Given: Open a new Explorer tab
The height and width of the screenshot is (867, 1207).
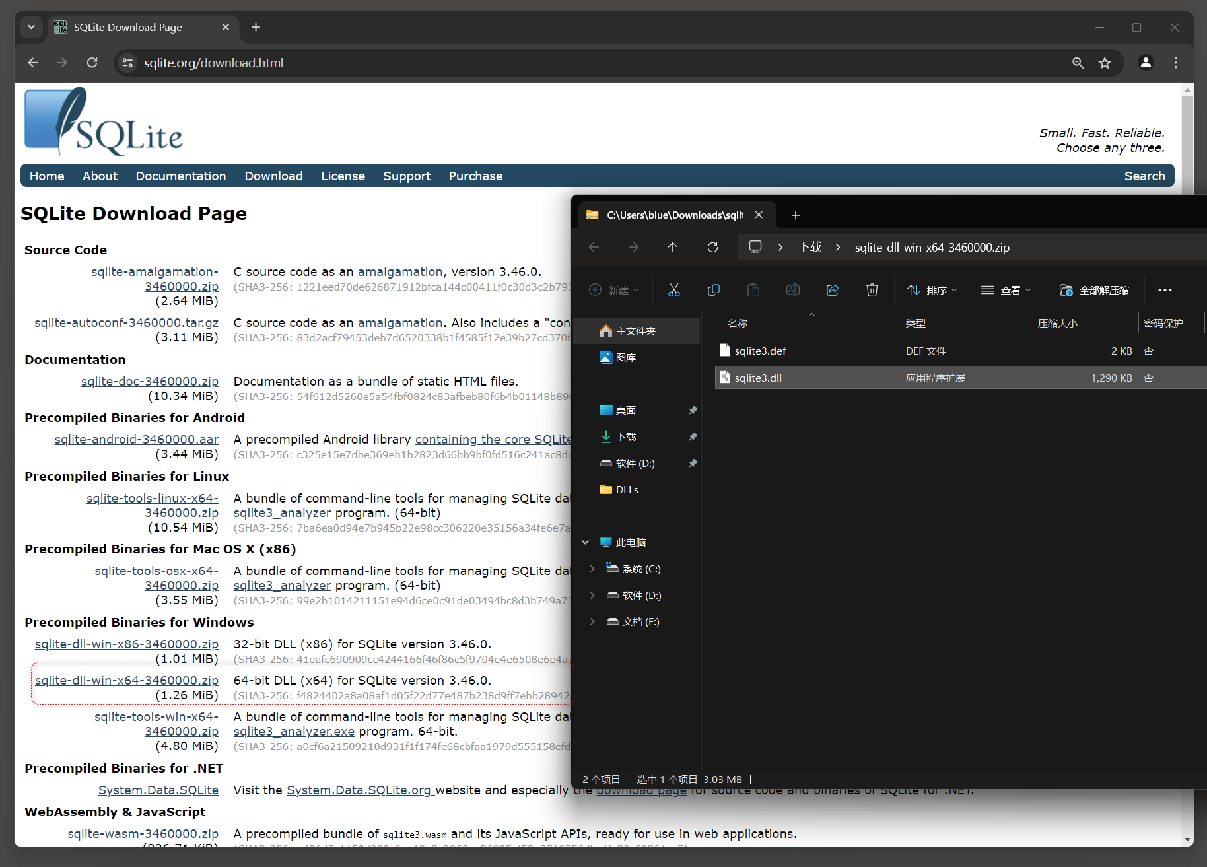Looking at the screenshot, I should point(795,215).
